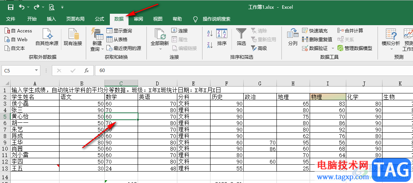Switch to the 开始 ribbon tab

pyautogui.click(x=32, y=19)
